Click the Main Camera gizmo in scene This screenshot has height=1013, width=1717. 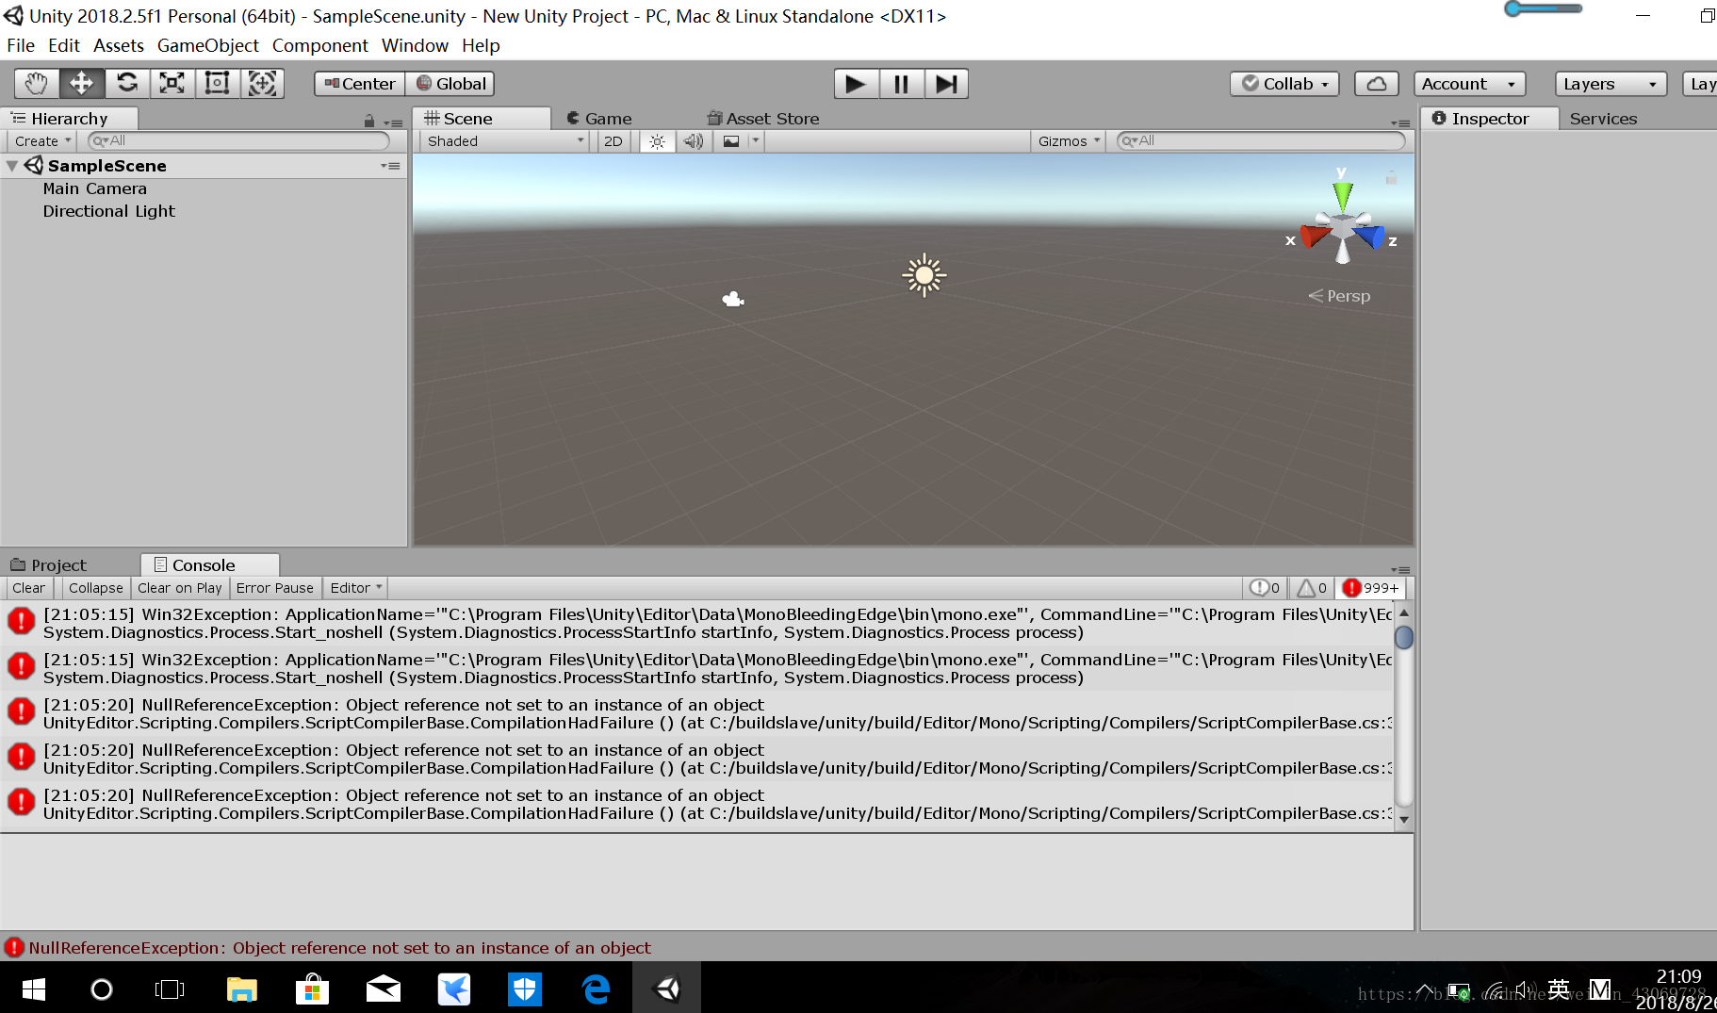point(733,300)
